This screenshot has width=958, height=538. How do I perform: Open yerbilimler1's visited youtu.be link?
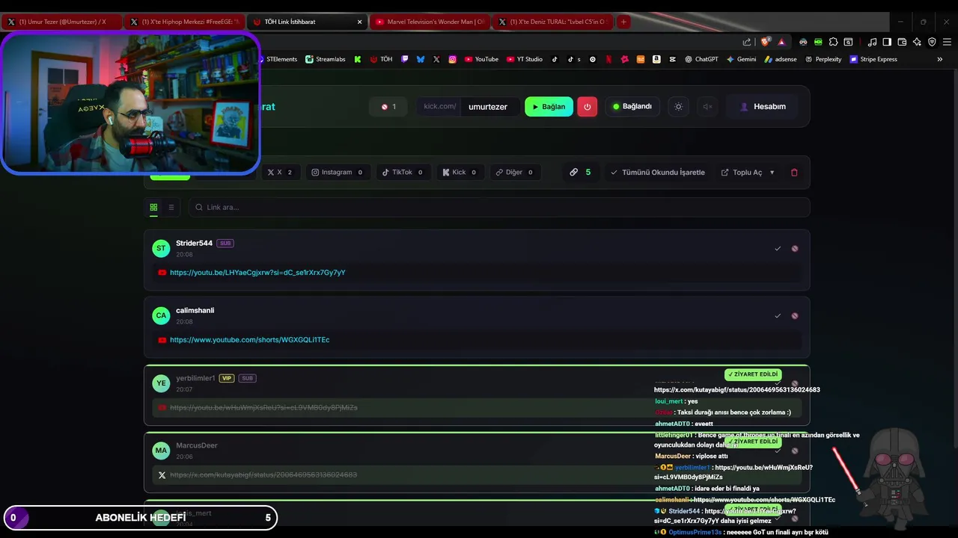pyautogui.click(x=263, y=407)
